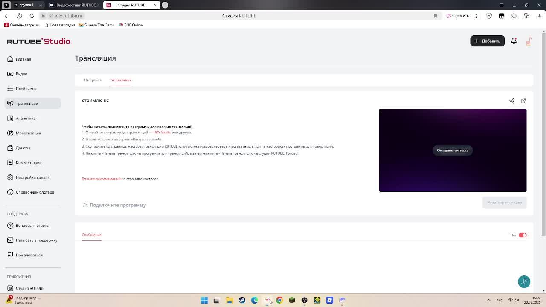
Task: Open the support chat bubble icon
Action: [x=524, y=281]
